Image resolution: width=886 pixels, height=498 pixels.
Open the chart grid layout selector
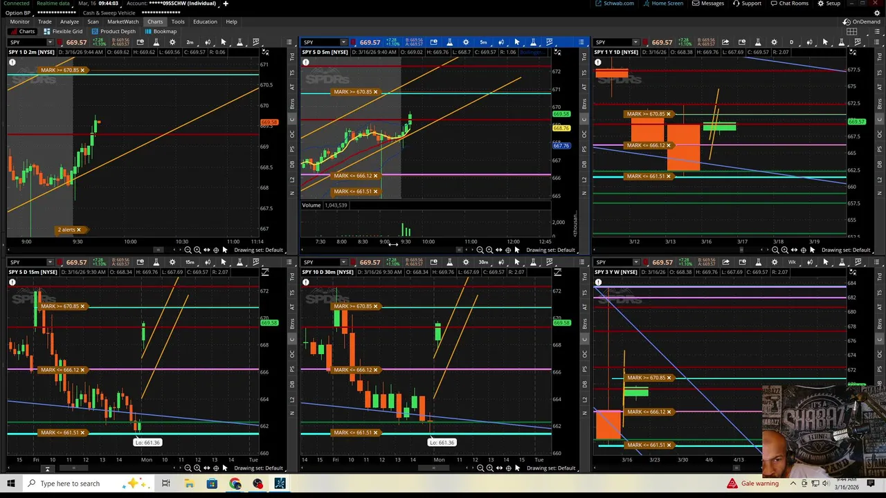click(852, 31)
